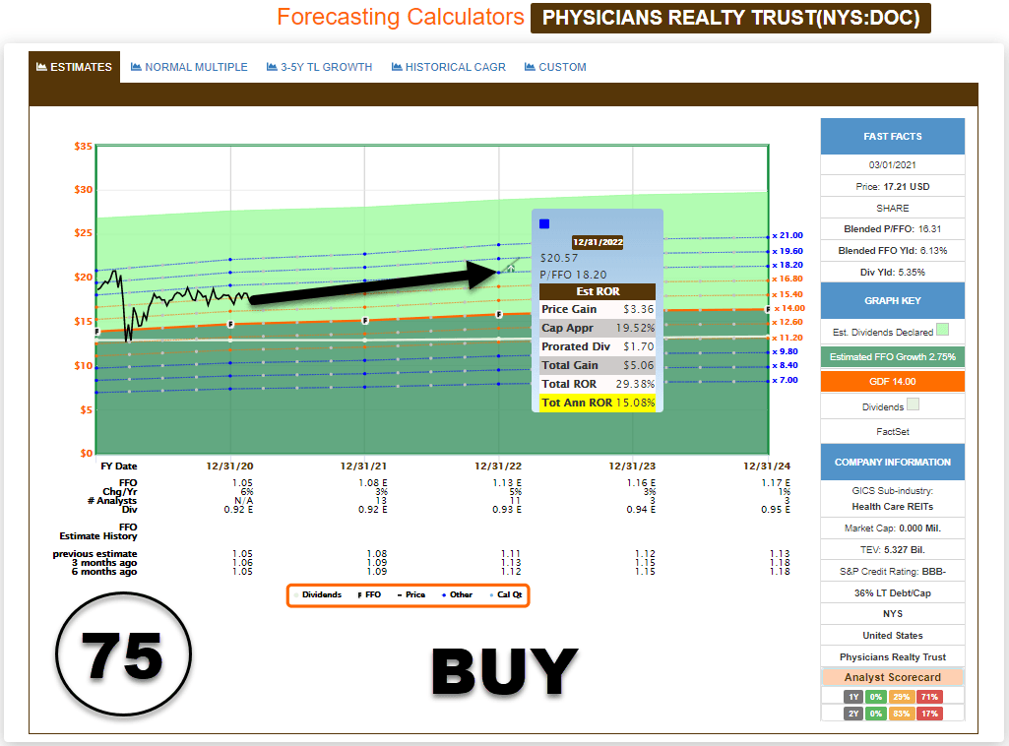The height and width of the screenshot is (746, 1009).
Task: Click the 0.95 E dividend estimate value
Action: [x=776, y=510]
